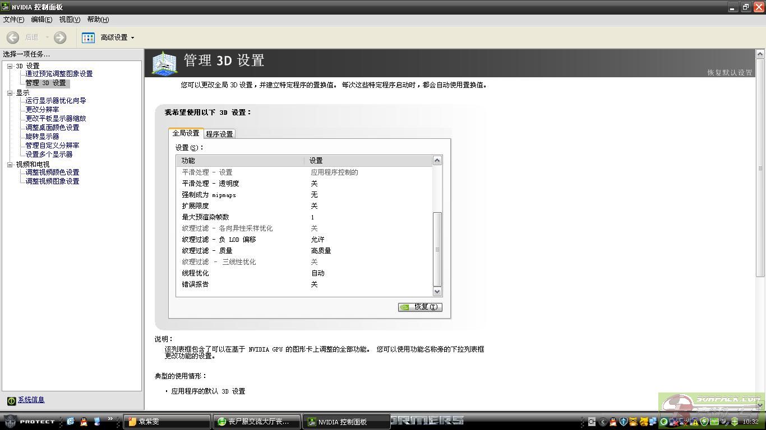This screenshot has height=430, width=766.
Task: Select the 最大预渲染帧数 row
Action: click(304, 217)
